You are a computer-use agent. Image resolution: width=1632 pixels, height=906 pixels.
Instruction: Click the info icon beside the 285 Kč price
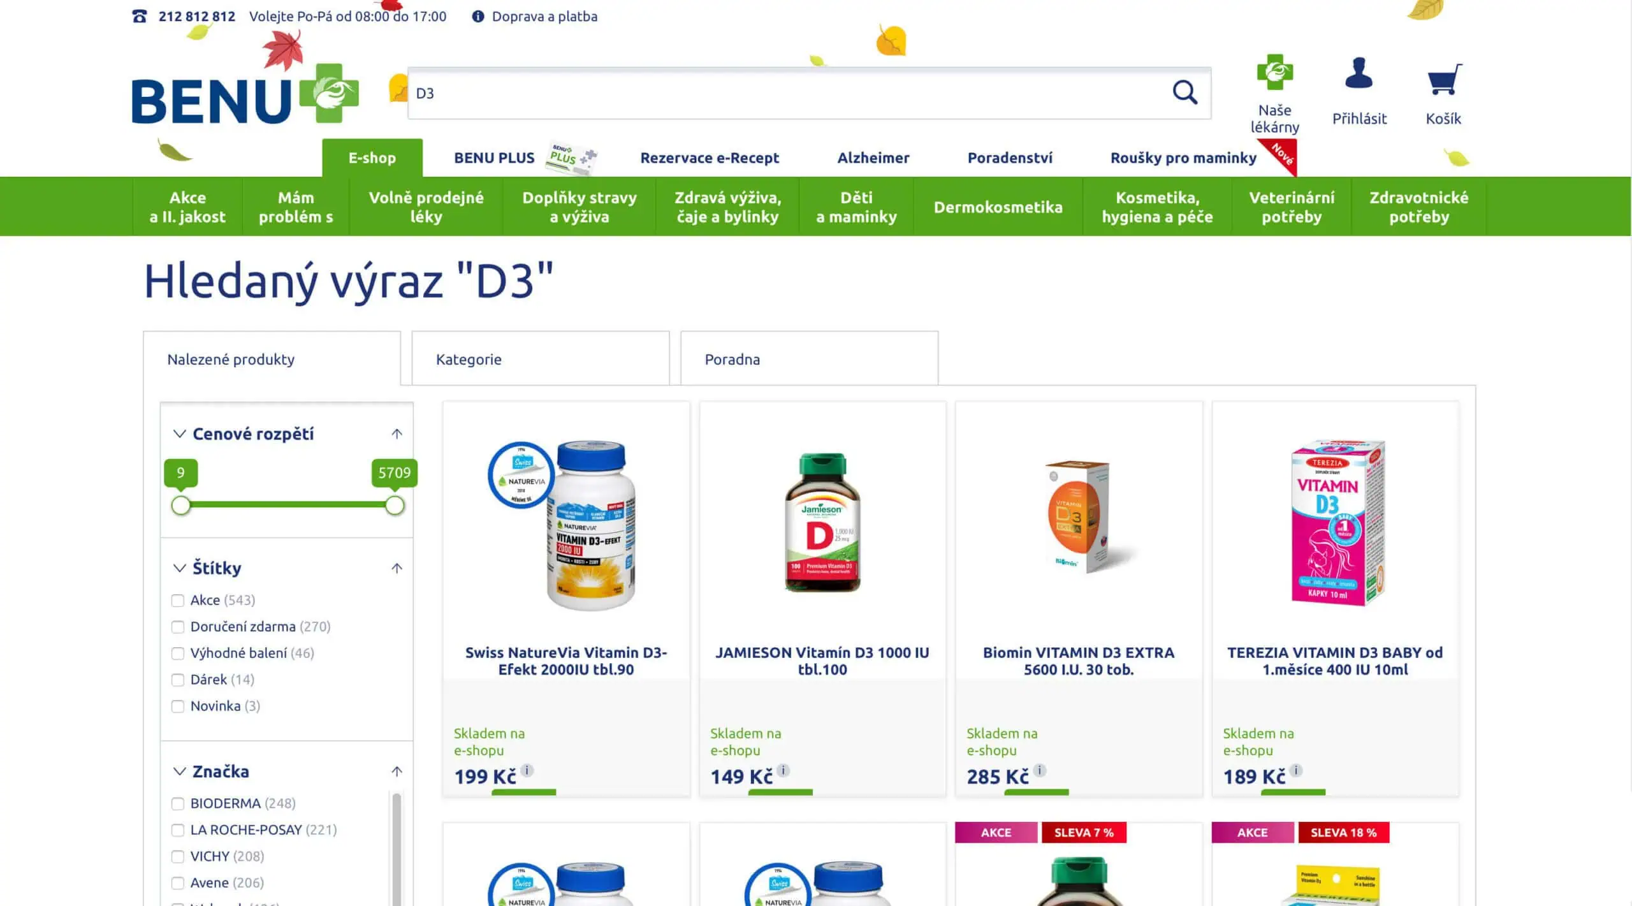tap(1038, 770)
